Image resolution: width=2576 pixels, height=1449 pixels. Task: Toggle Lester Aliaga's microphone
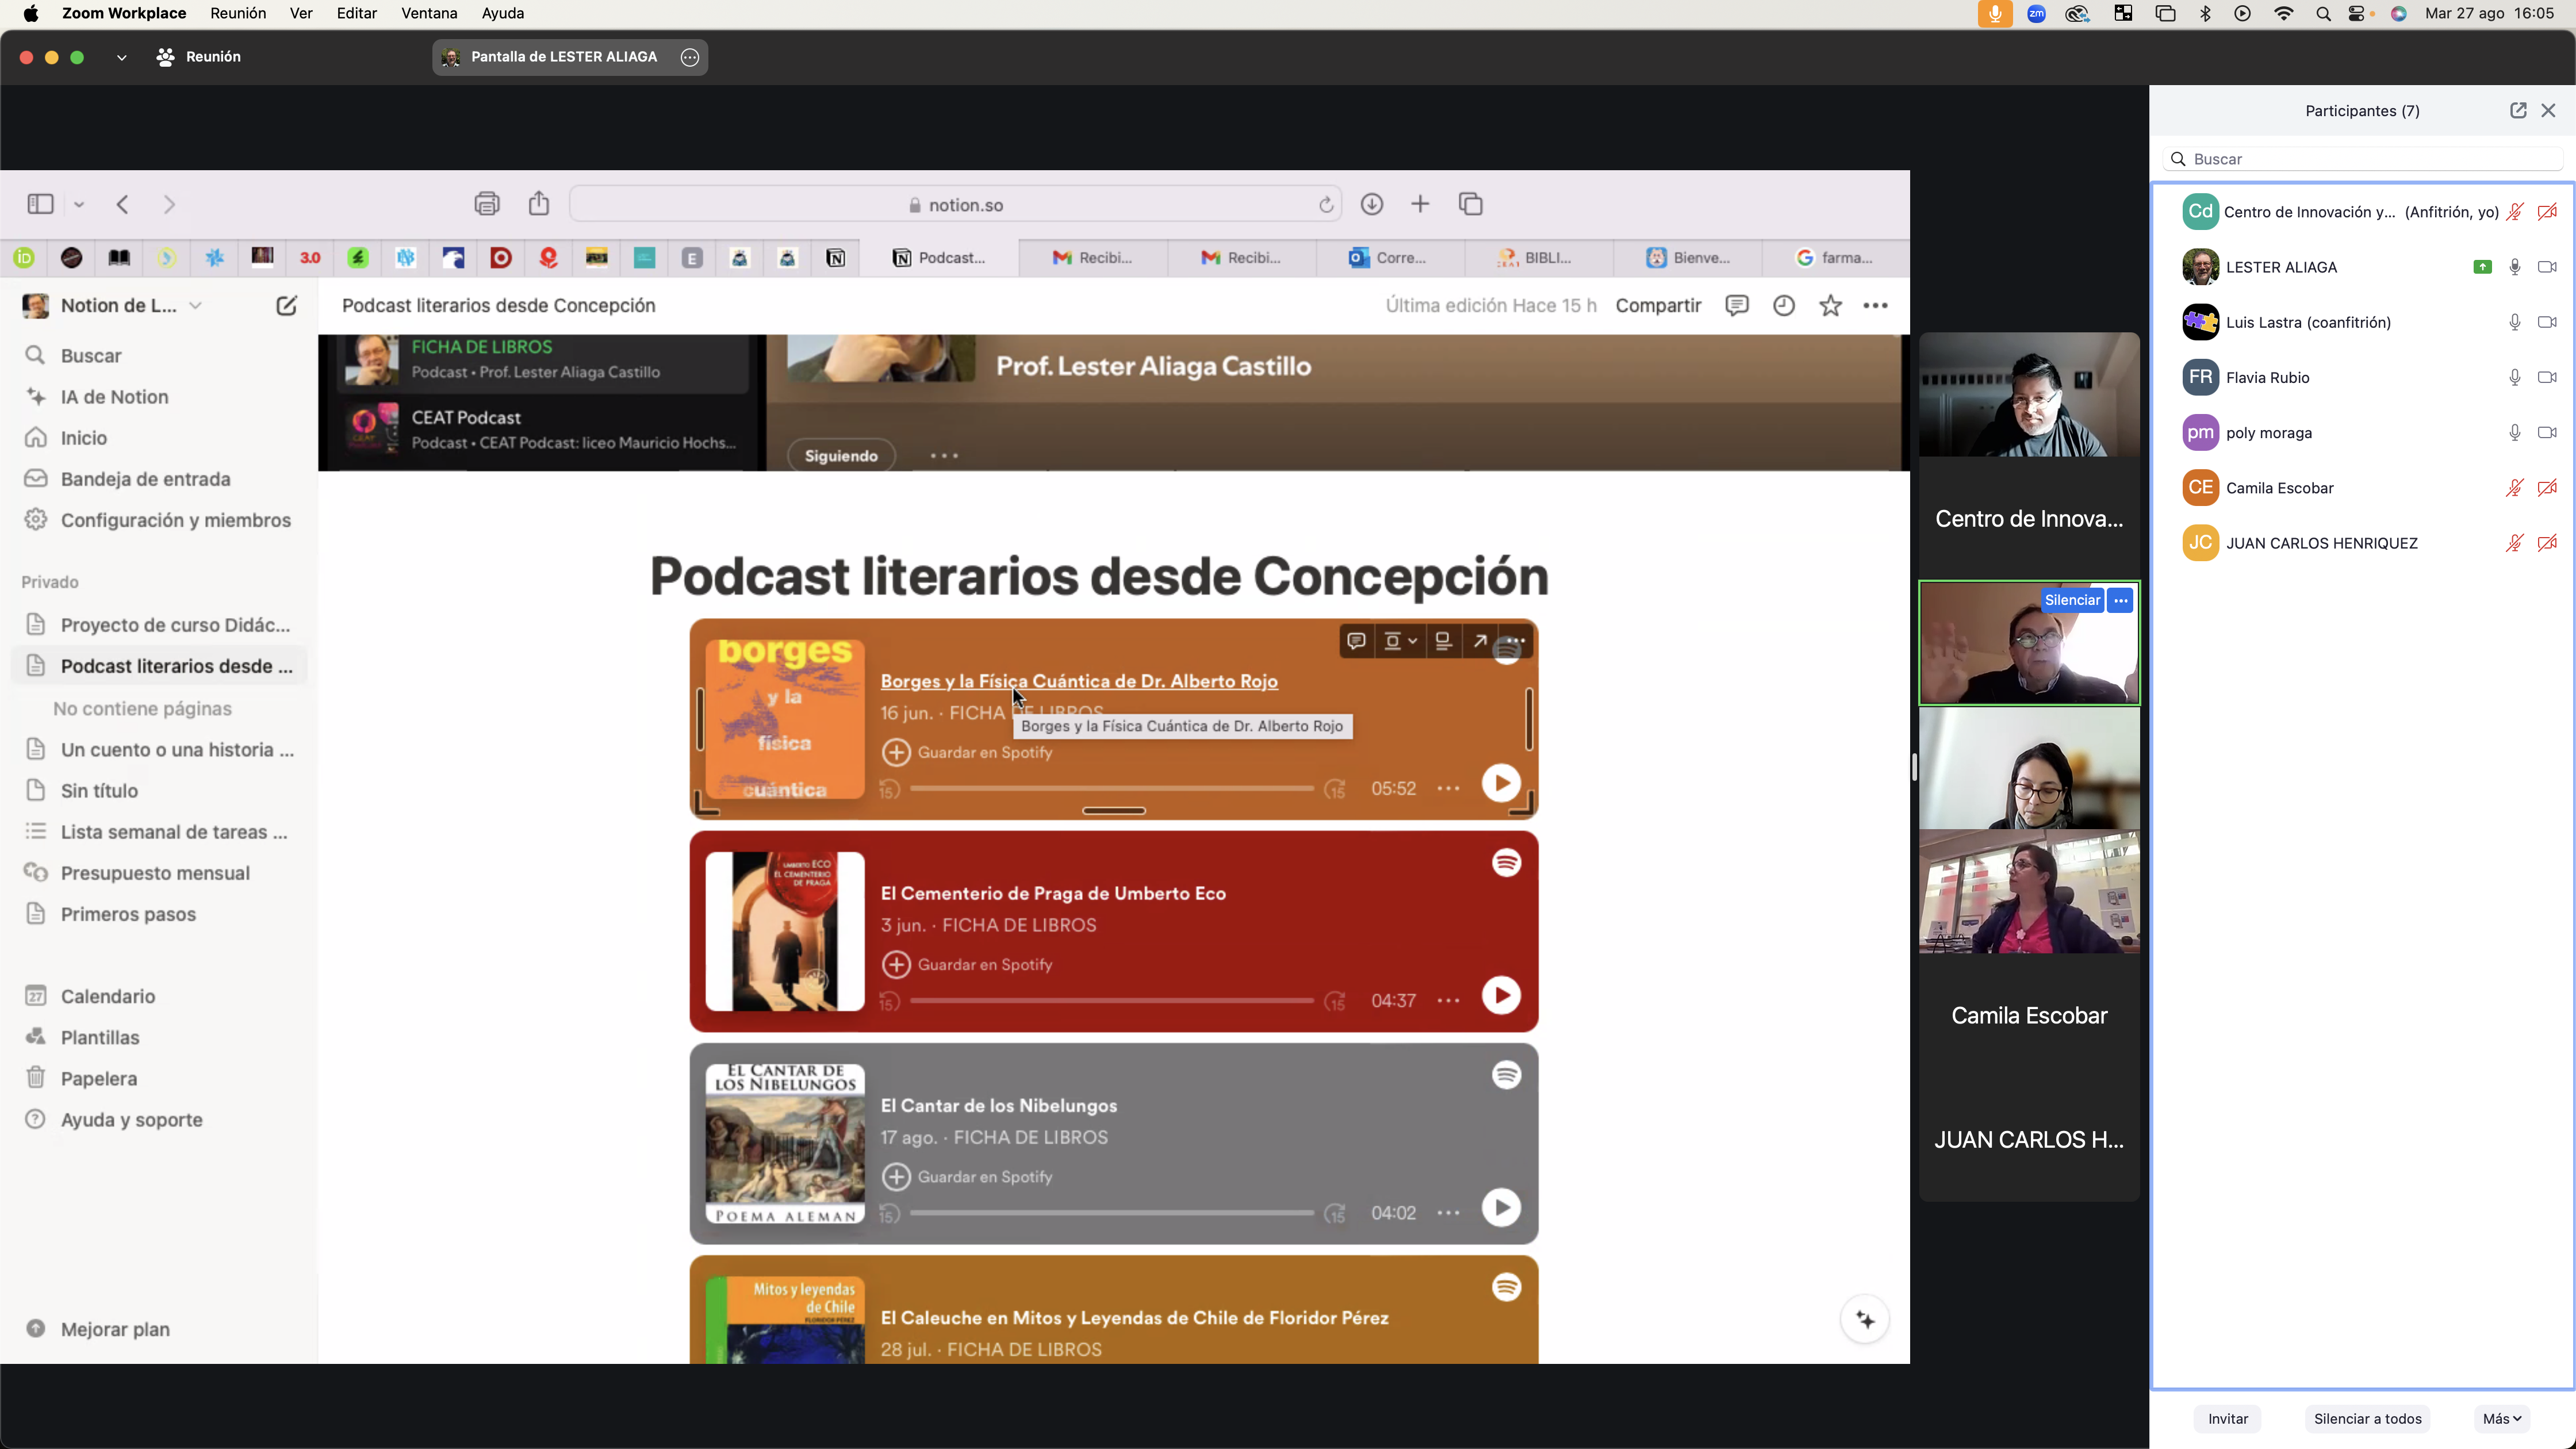click(x=2515, y=267)
